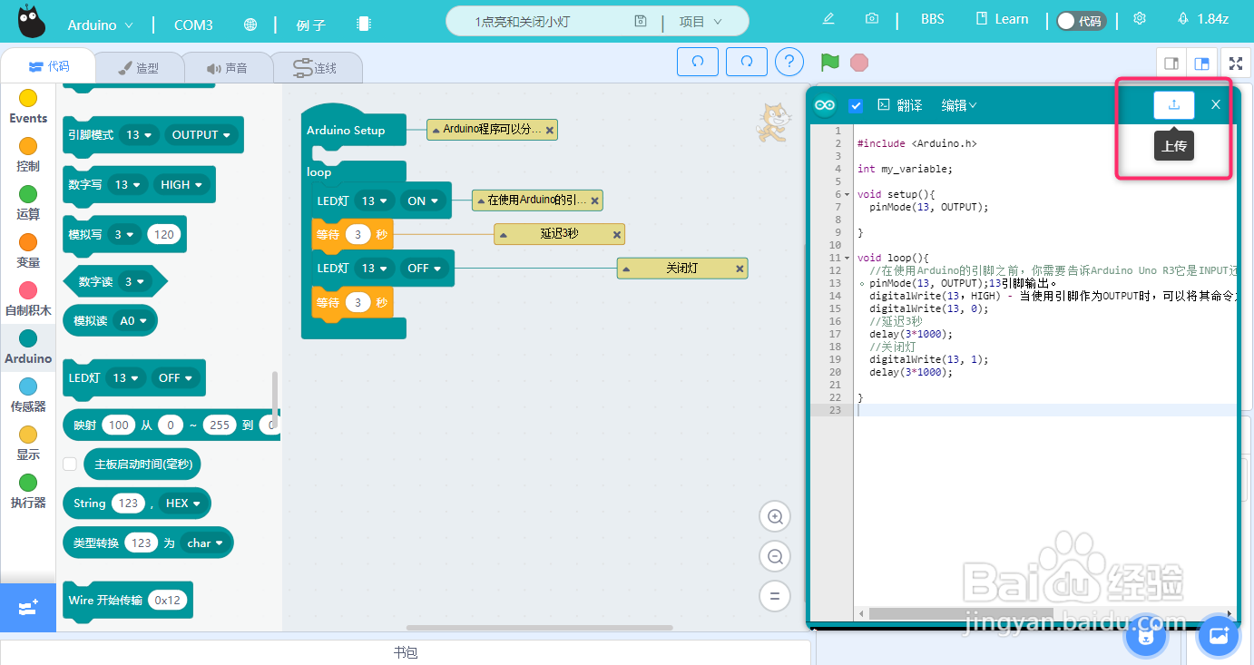Screen dimensions: 1254x665
Task: Click the add extension button
Action: (x=27, y=608)
